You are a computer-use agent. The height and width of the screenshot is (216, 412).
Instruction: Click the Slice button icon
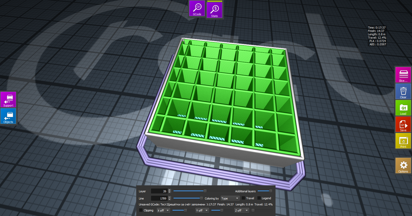(x=403, y=74)
